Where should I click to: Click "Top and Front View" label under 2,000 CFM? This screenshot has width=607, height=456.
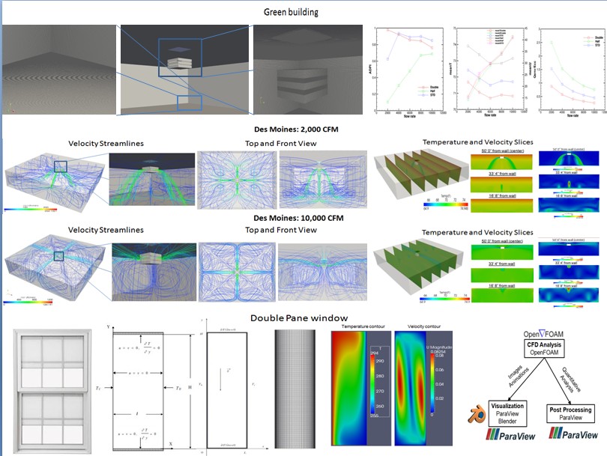tap(281, 144)
